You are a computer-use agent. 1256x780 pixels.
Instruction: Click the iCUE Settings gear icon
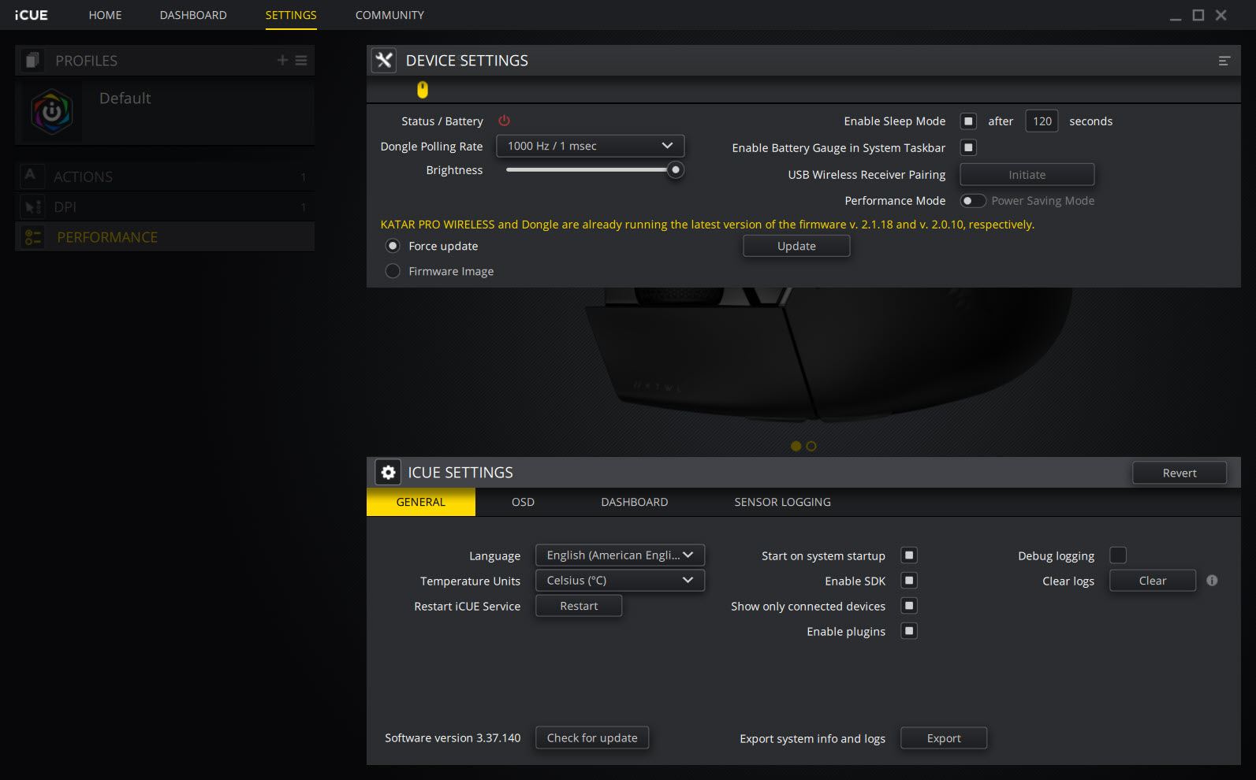coord(388,472)
